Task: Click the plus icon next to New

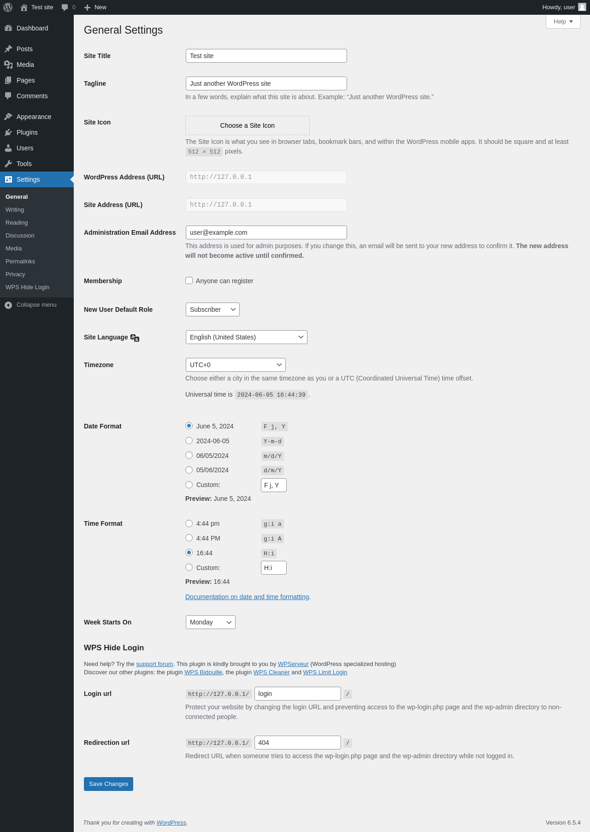Action: point(88,7)
